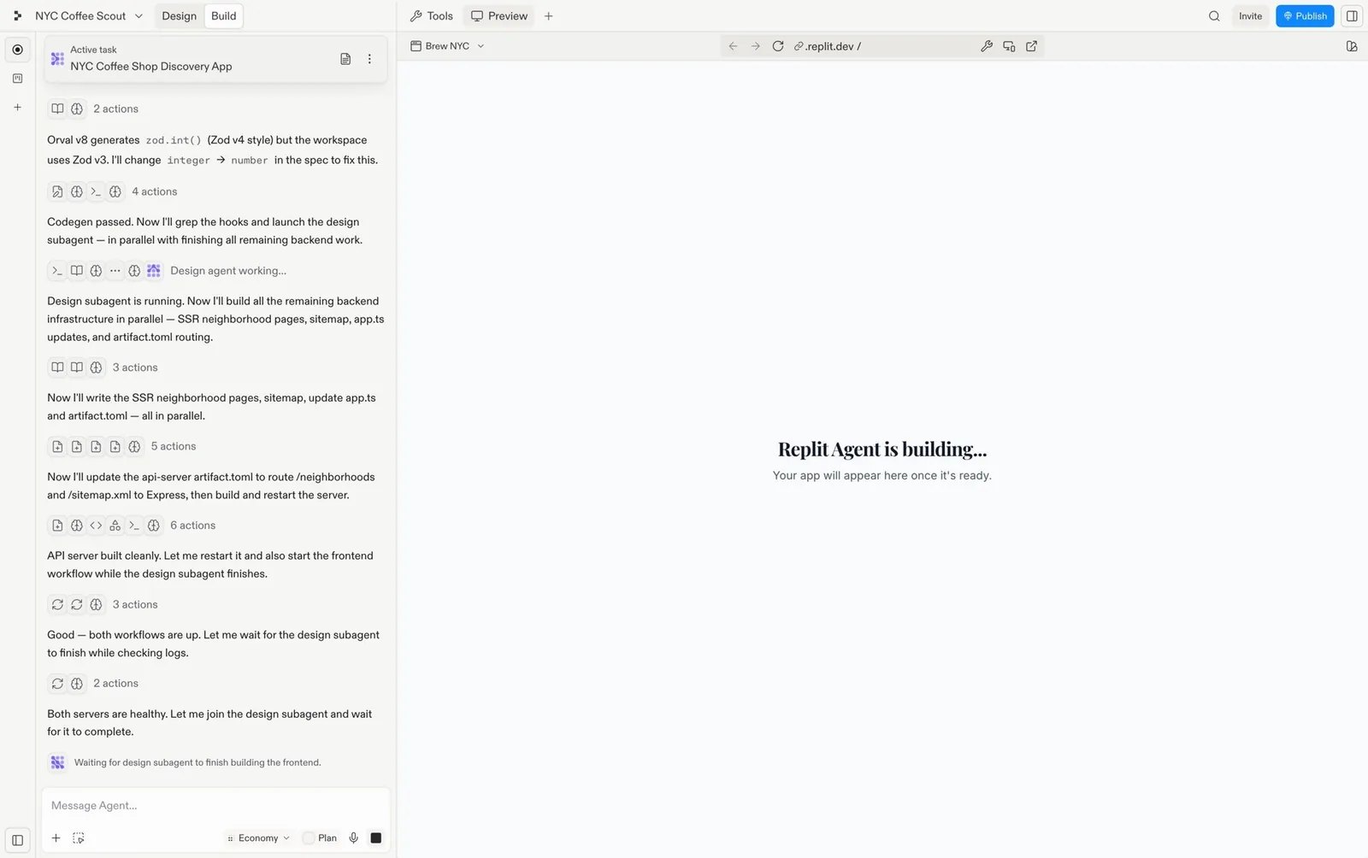Activate the element selector icon
This screenshot has height=858, width=1368.
click(79, 838)
